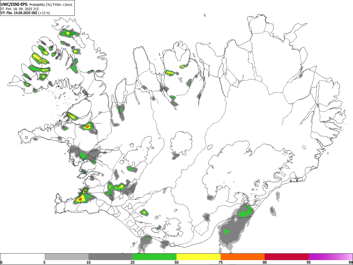Click the yellow 50-75% legend swatch
The width and height of the screenshot is (353, 265).
click(x=199, y=257)
